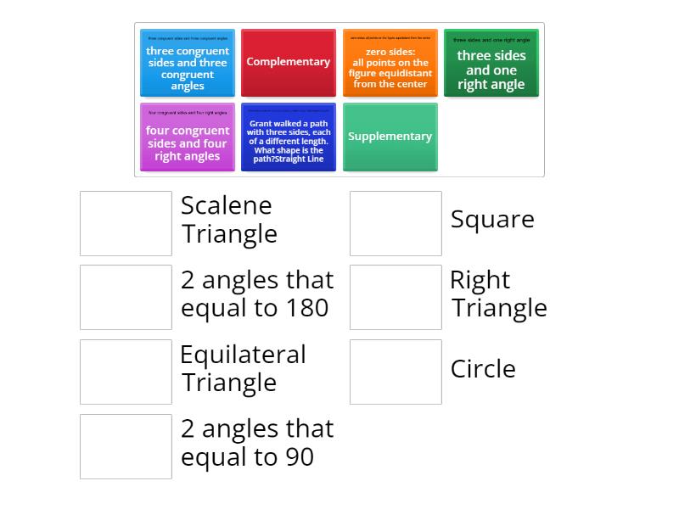Click the Scalene Triangle answer label

pos(225,220)
